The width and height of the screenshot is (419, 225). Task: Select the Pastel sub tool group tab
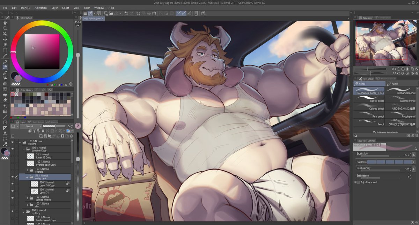[x=402, y=84]
